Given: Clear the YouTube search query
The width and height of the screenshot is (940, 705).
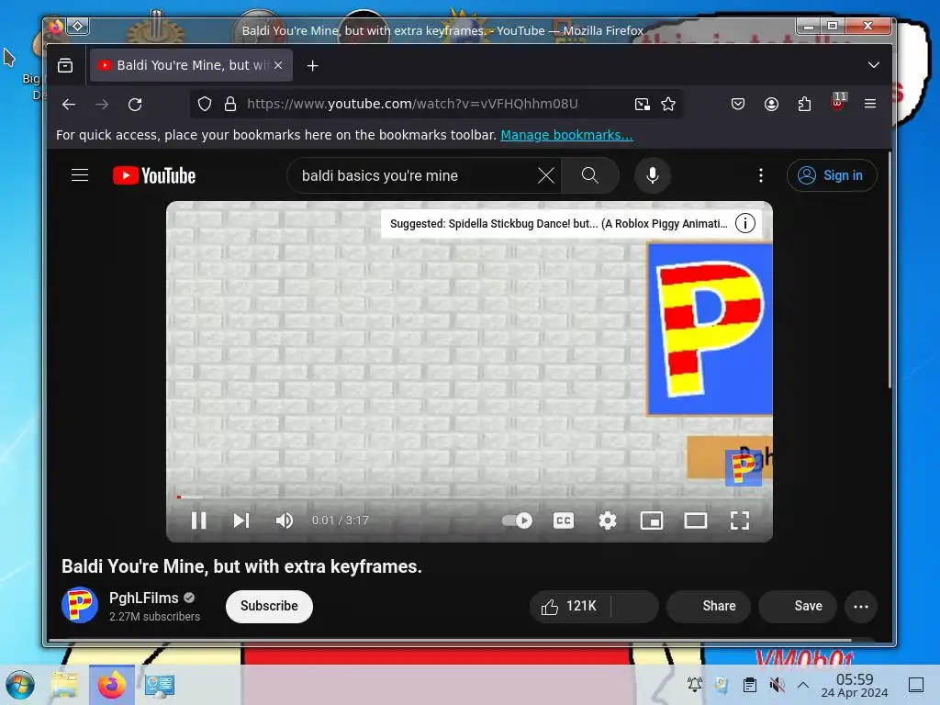Looking at the screenshot, I should 545,175.
